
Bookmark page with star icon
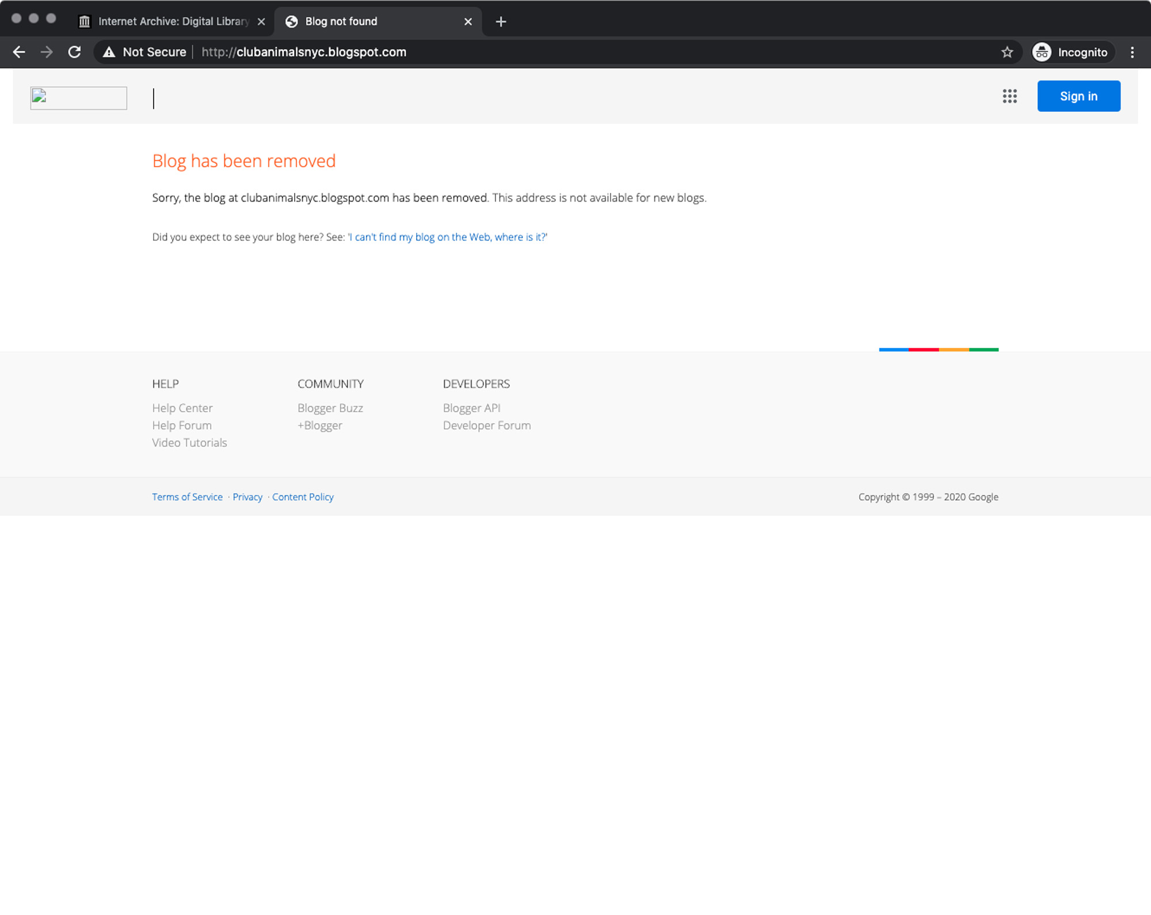[x=1007, y=52]
